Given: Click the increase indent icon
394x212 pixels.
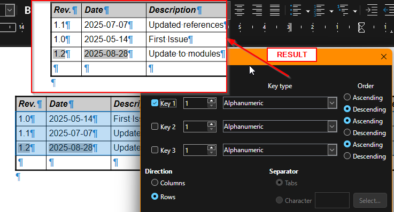Looking at the screenshot, I should (372, 10).
